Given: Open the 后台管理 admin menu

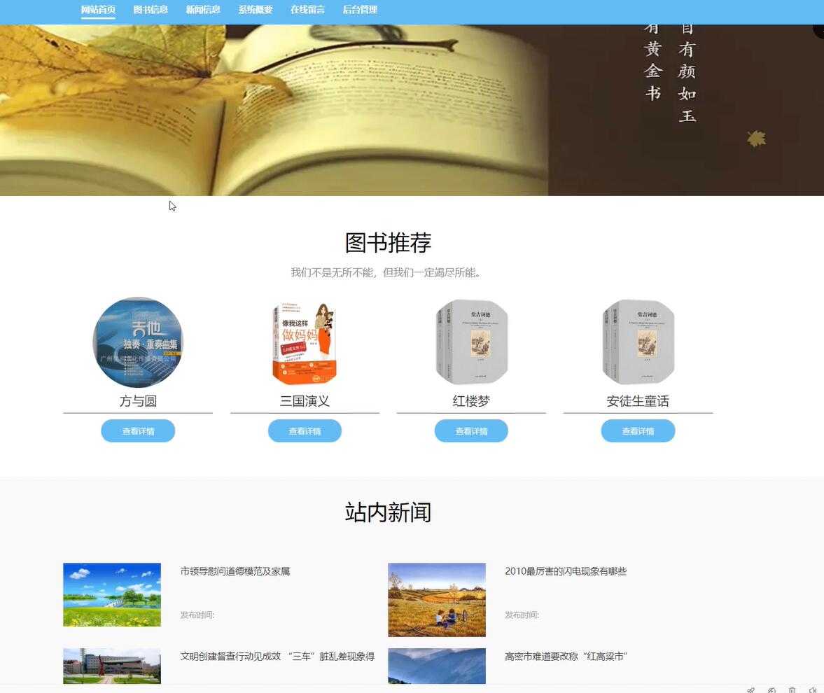Looking at the screenshot, I should 360,10.
